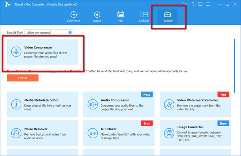The width and height of the screenshot is (241, 156).
Task: Click the New badge on Image Converter
Action: click(x=223, y=124)
